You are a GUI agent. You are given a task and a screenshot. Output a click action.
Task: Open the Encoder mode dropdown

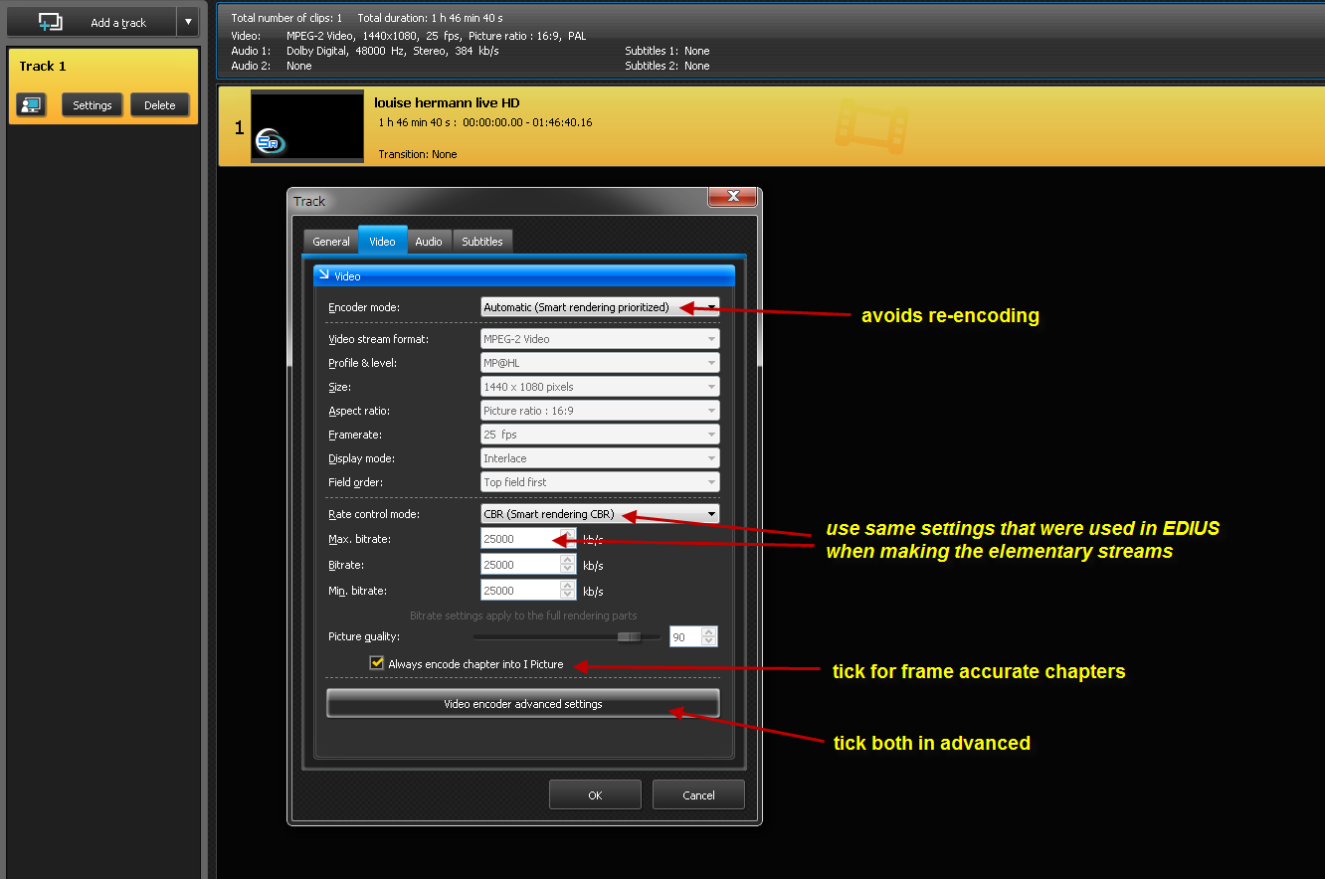[x=600, y=307]
